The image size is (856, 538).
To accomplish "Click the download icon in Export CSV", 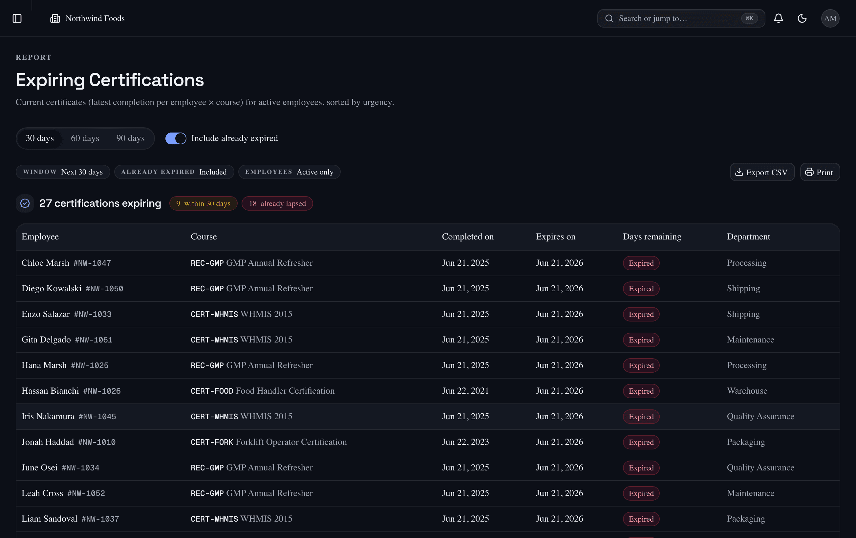I will click(x=739, y=172).
